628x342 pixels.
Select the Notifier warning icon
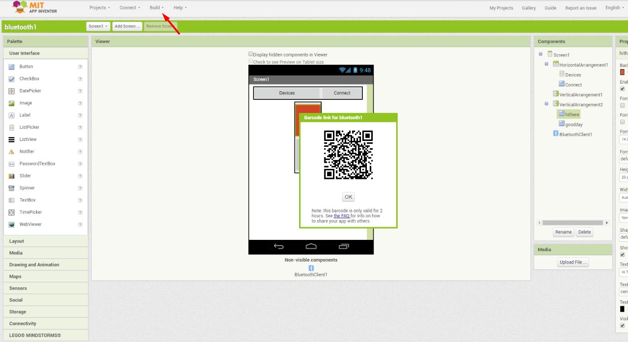[x=12, y=152]
